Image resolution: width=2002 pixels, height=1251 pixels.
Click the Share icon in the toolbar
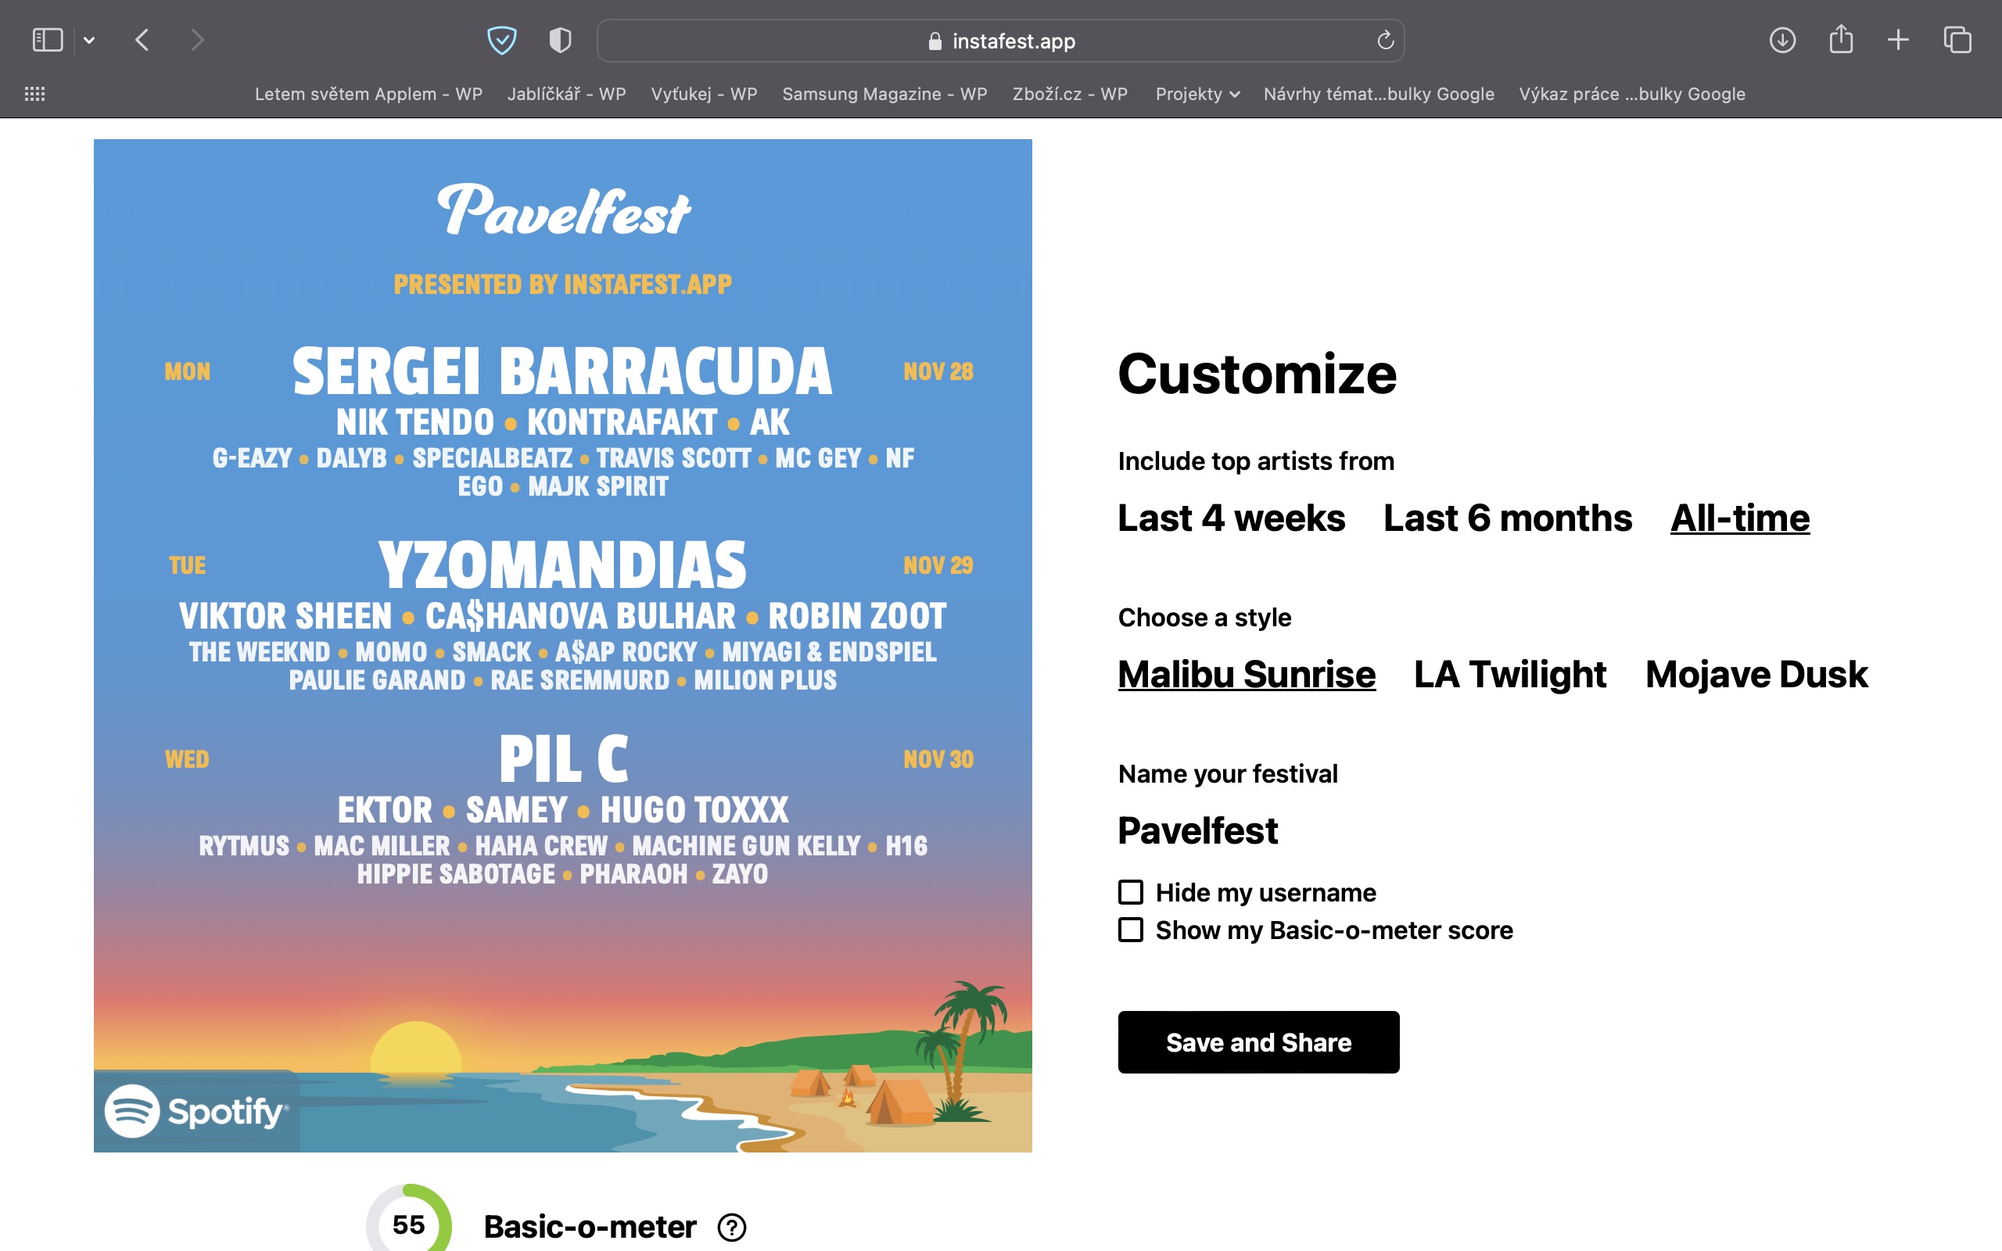point(1841,40)
